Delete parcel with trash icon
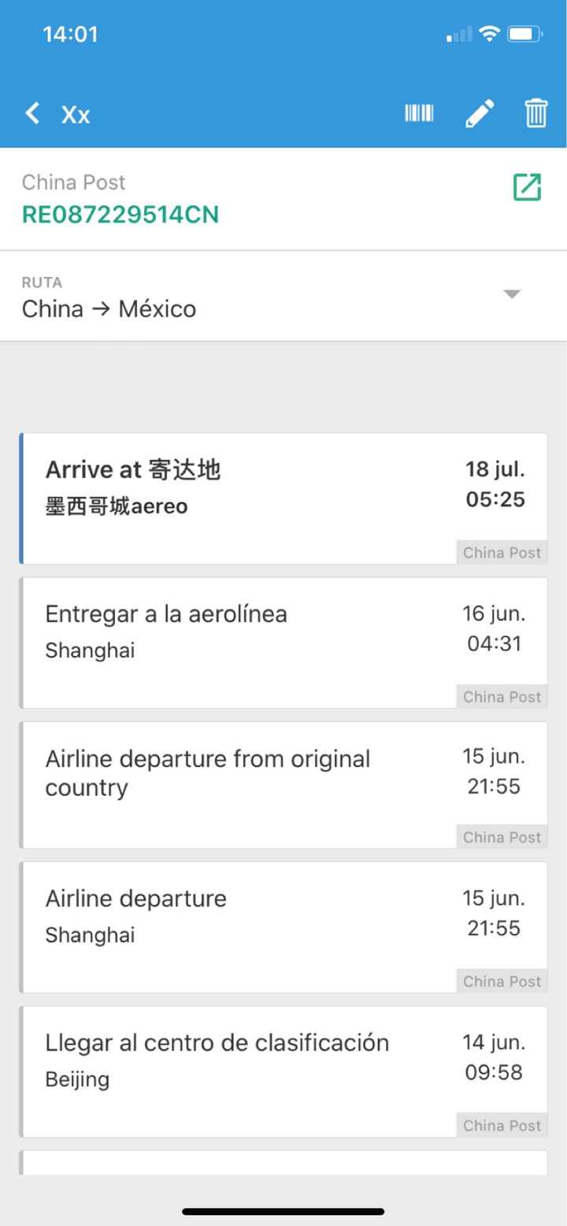 click(x=535, y=113)
